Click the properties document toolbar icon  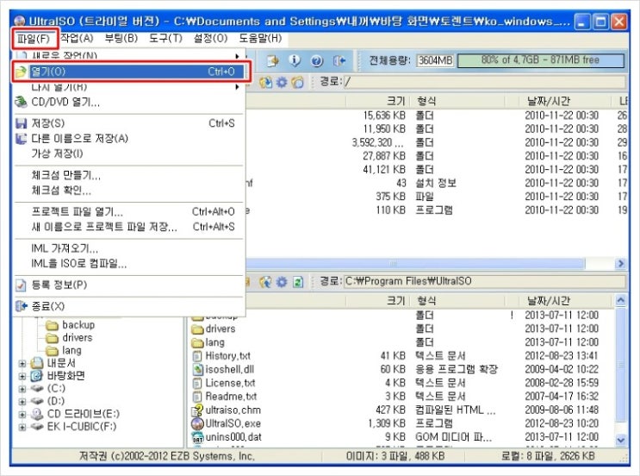click(x=273, y=61)
